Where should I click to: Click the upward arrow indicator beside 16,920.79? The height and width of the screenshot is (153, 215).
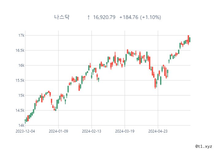click(88, 17)
